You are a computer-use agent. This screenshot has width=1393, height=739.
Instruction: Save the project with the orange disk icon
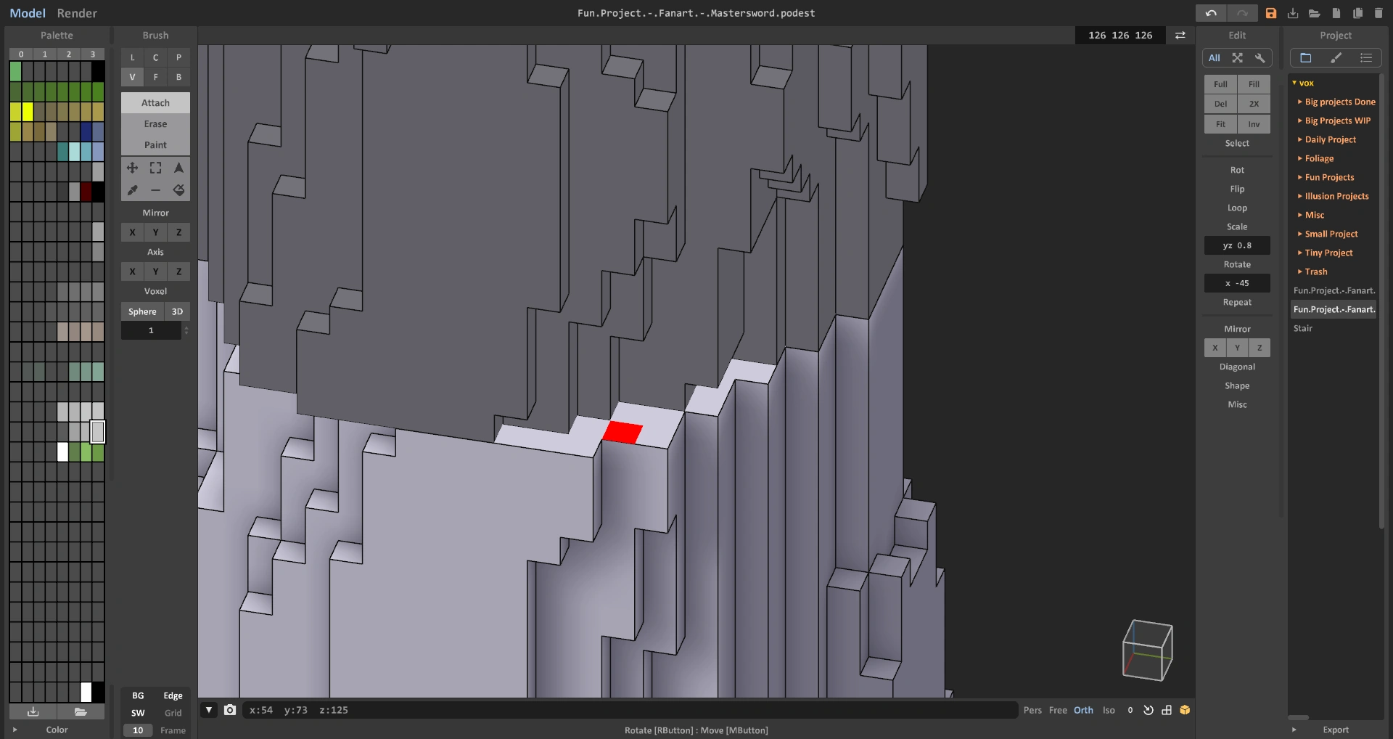pos(1271,13)
